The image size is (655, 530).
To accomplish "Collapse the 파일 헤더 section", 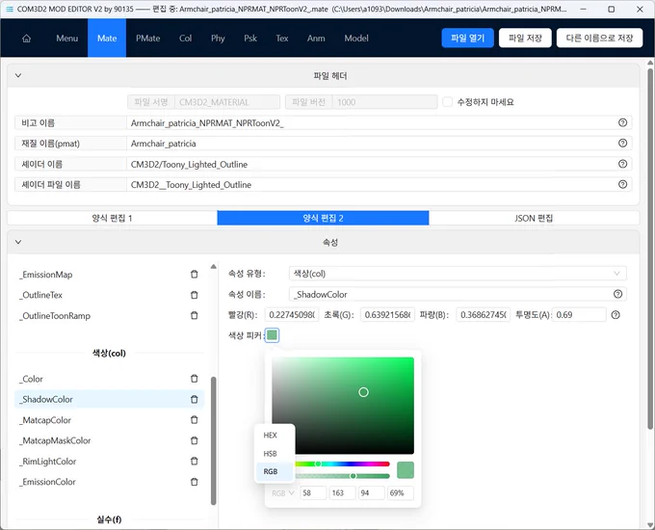I will (18, 76).
